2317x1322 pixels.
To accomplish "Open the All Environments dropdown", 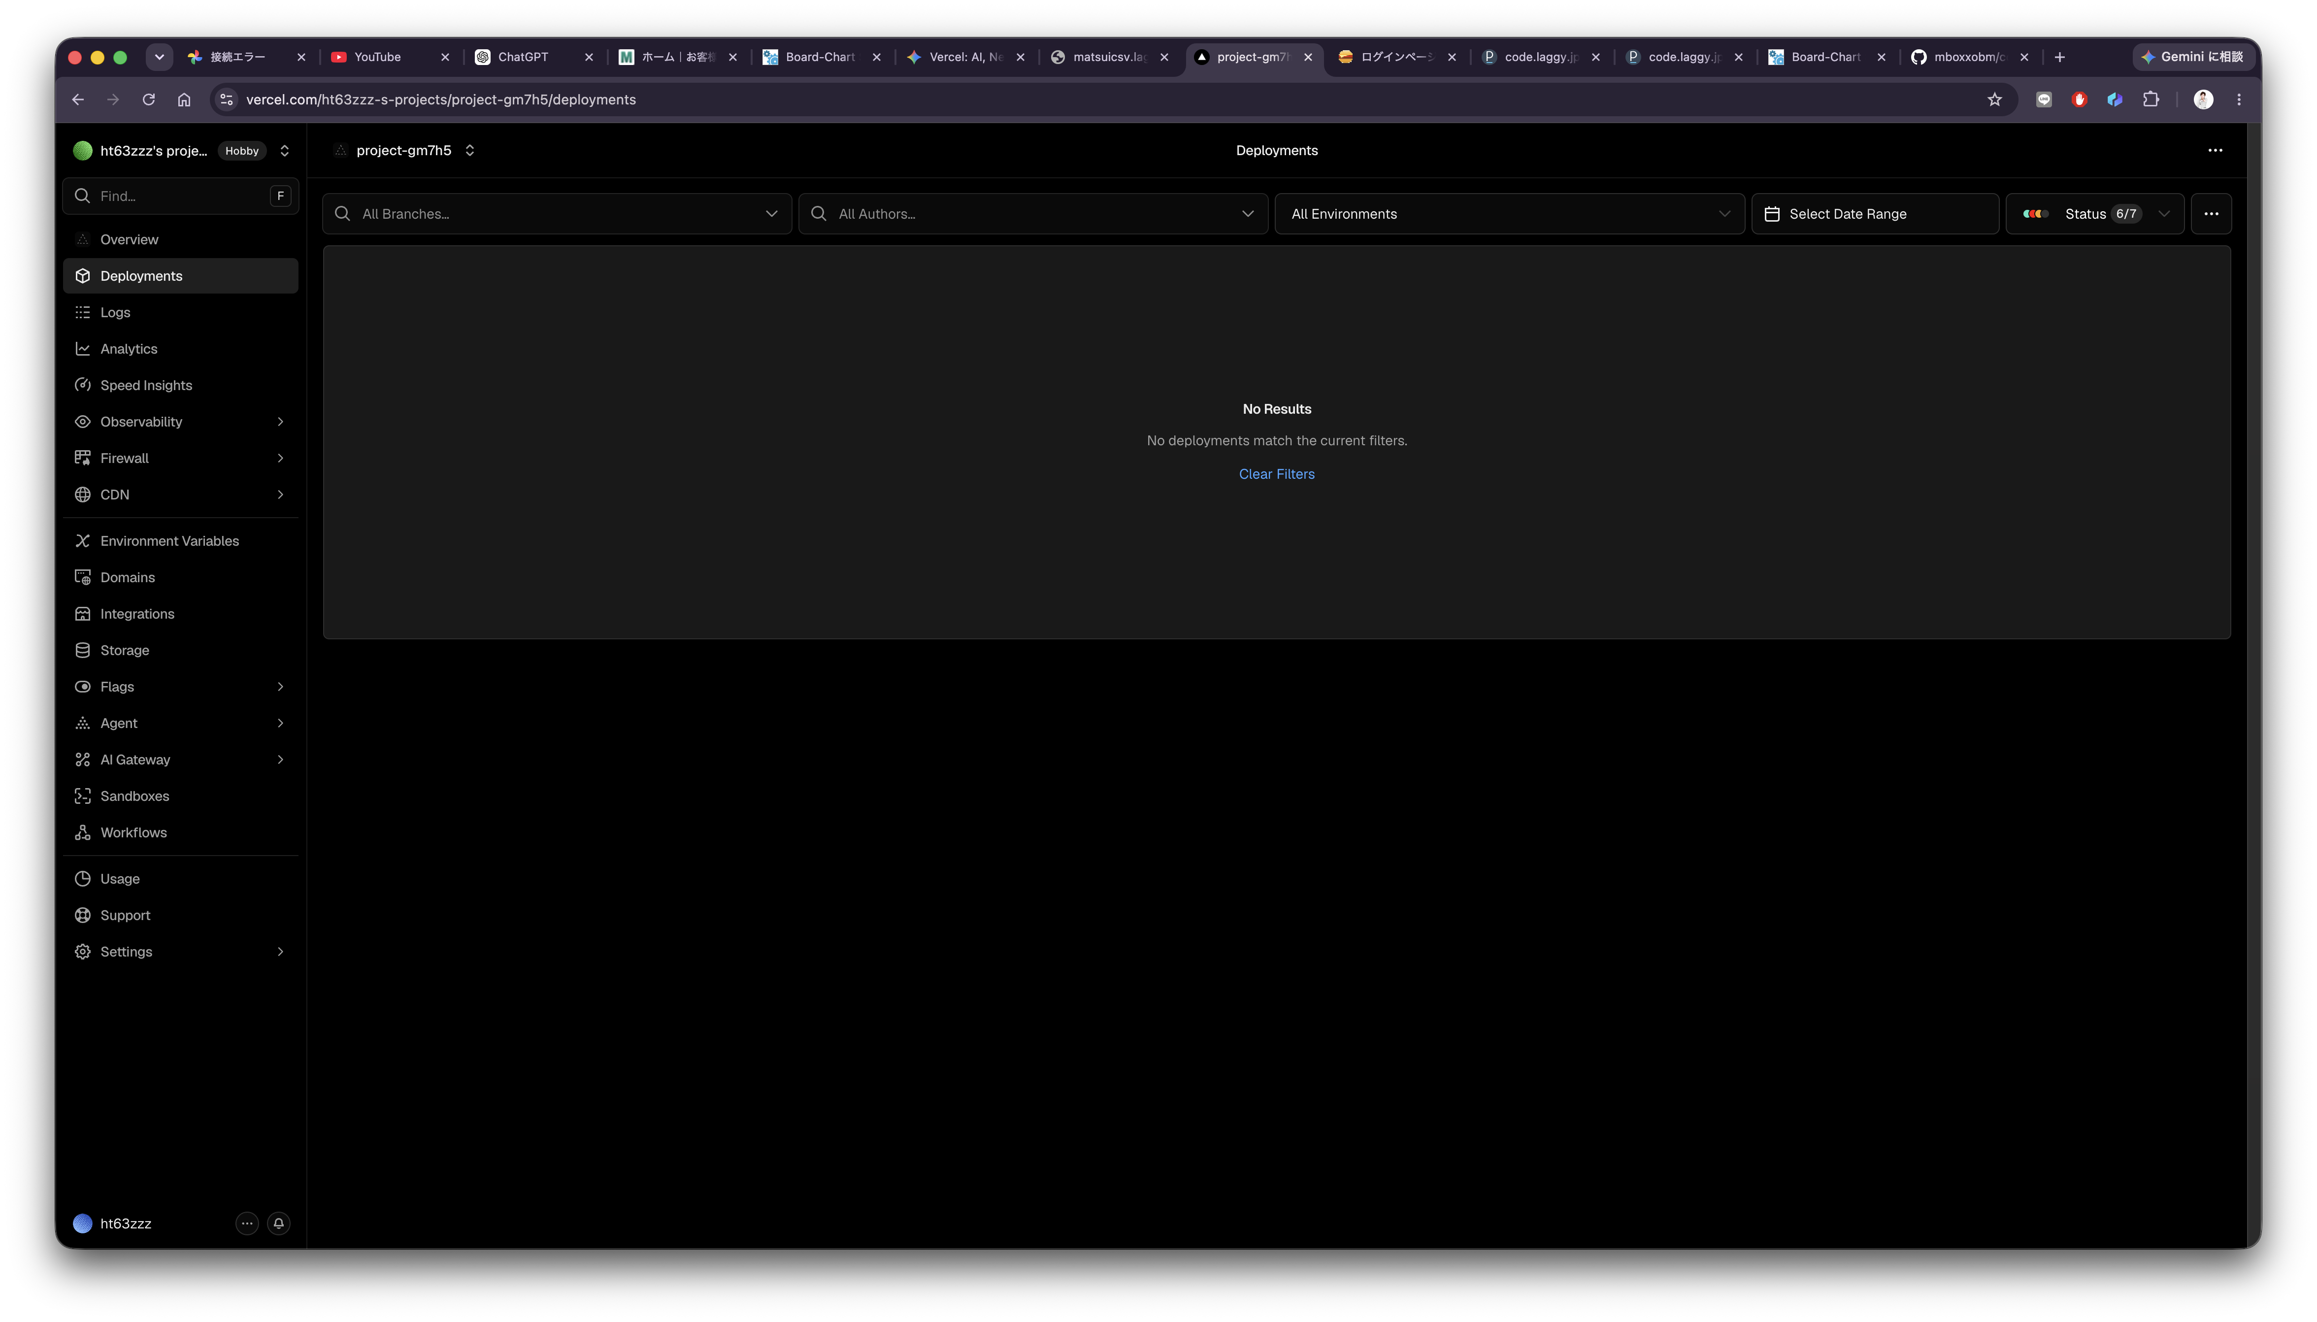I will point(1509,214).
